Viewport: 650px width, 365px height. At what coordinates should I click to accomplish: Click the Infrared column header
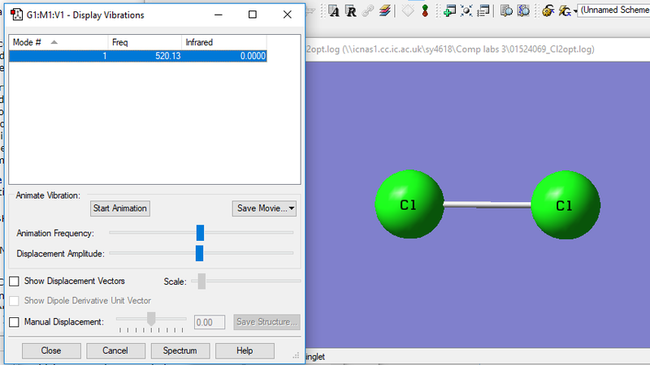tap(224, 42)
